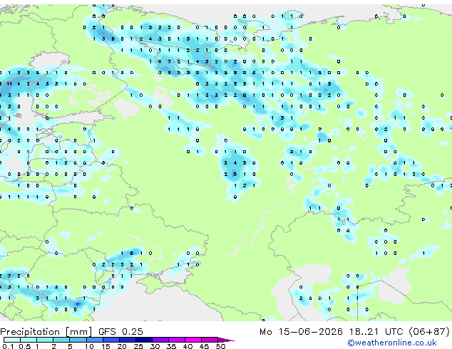The width and height of the screenshot is (452, 349).
Task: Pick the 30–35 mm purple legend swatch
Action: (x=160, y=340)
